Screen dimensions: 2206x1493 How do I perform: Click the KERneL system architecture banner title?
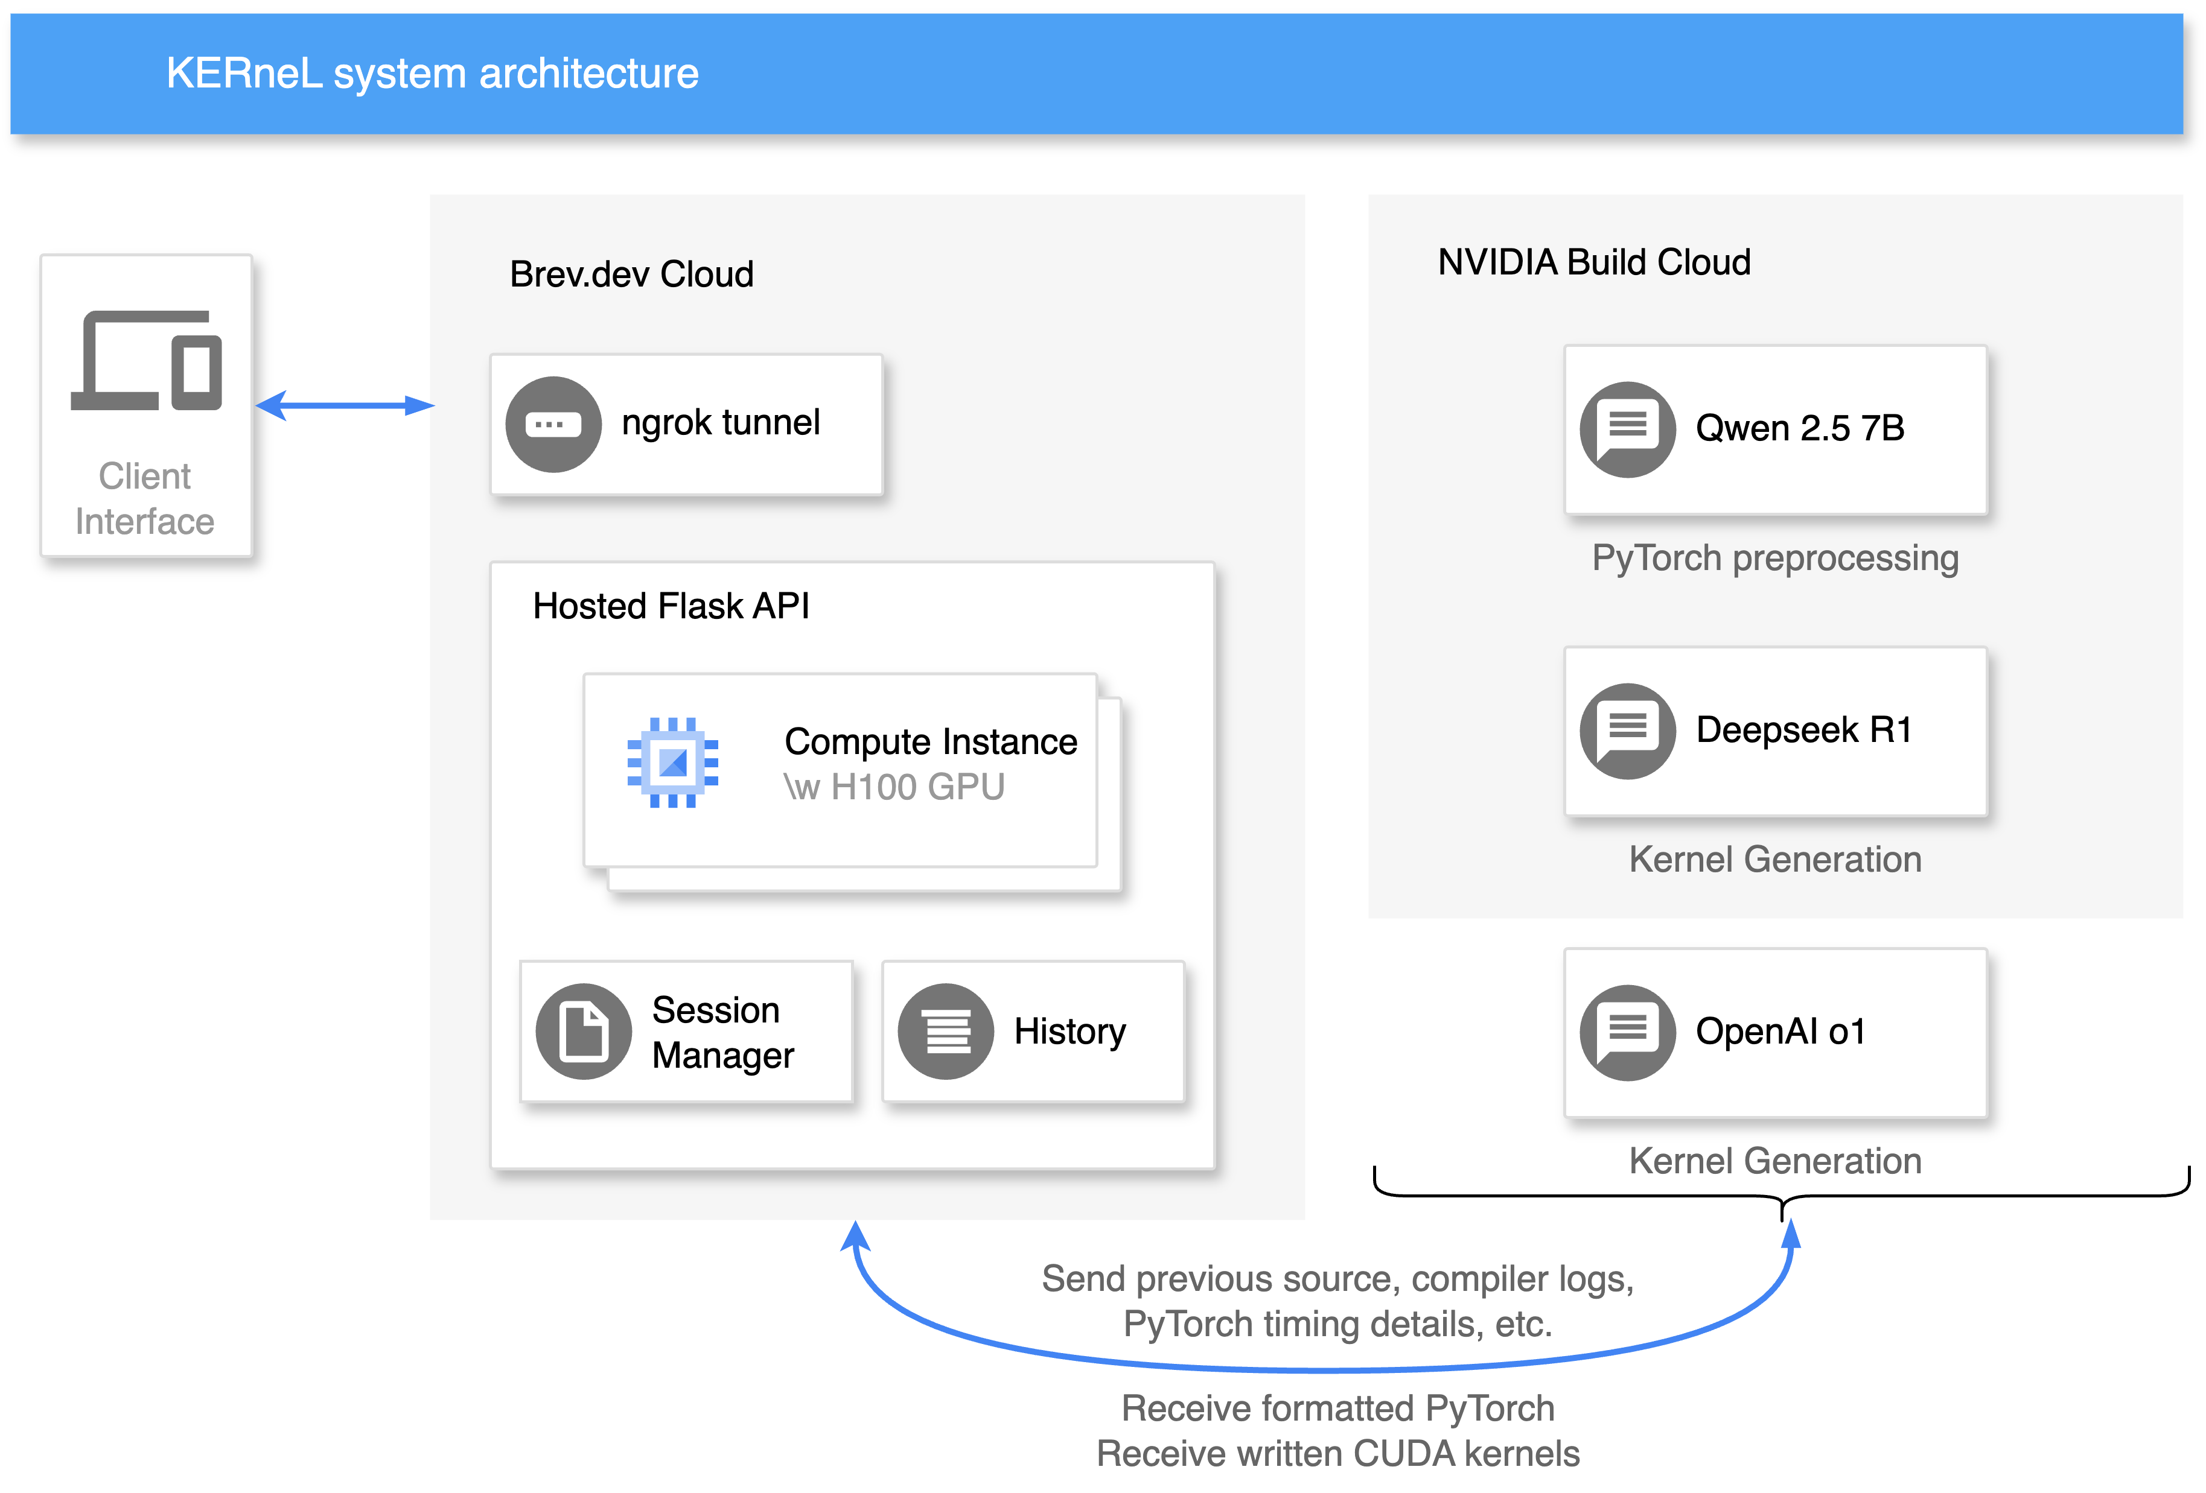coord(432,73)
